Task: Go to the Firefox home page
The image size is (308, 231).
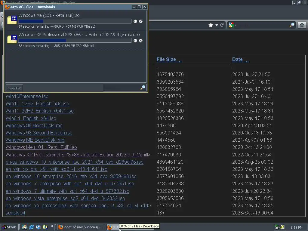Action: coord(302,25)
